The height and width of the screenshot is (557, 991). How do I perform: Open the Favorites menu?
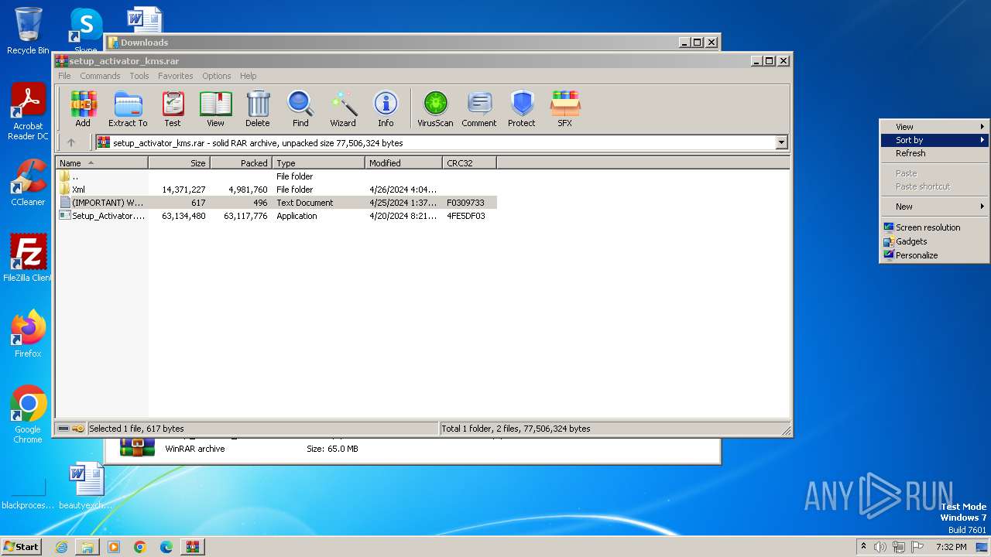click(176, 76)
